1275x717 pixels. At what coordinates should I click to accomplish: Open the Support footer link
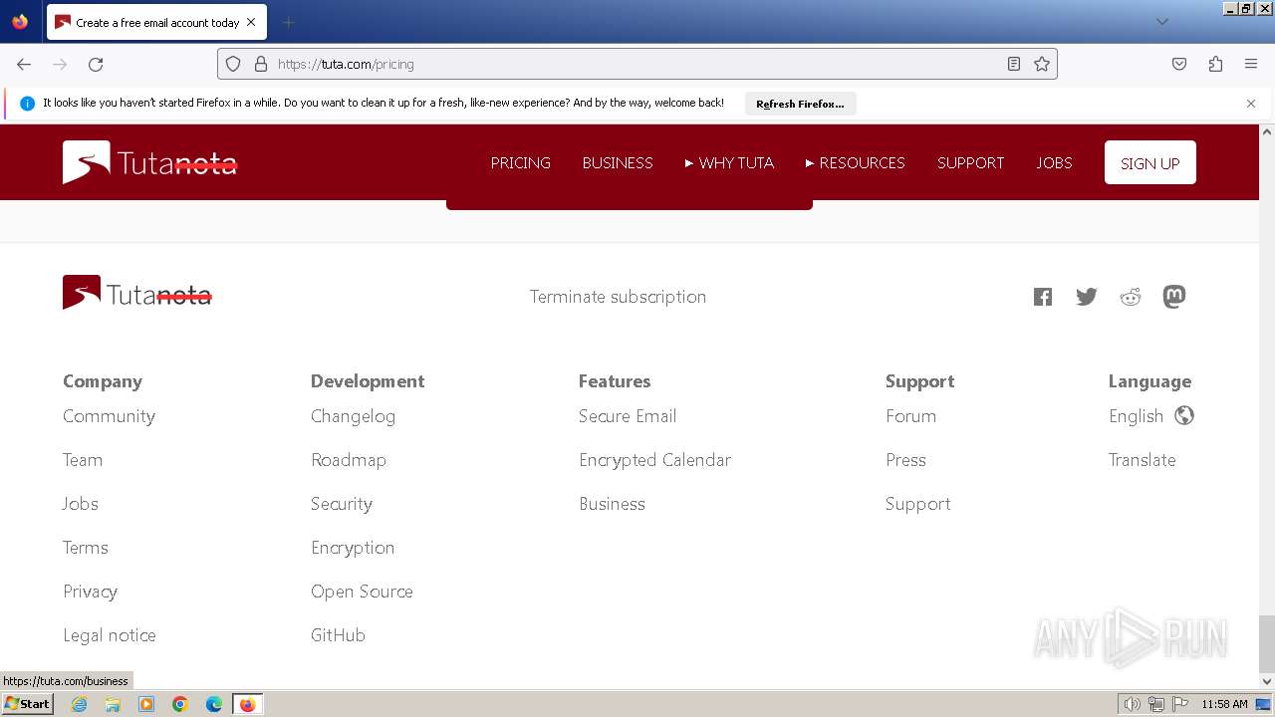pyautogui.click(x=917, y=504)
